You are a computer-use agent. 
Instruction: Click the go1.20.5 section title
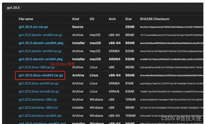[13, 8]
